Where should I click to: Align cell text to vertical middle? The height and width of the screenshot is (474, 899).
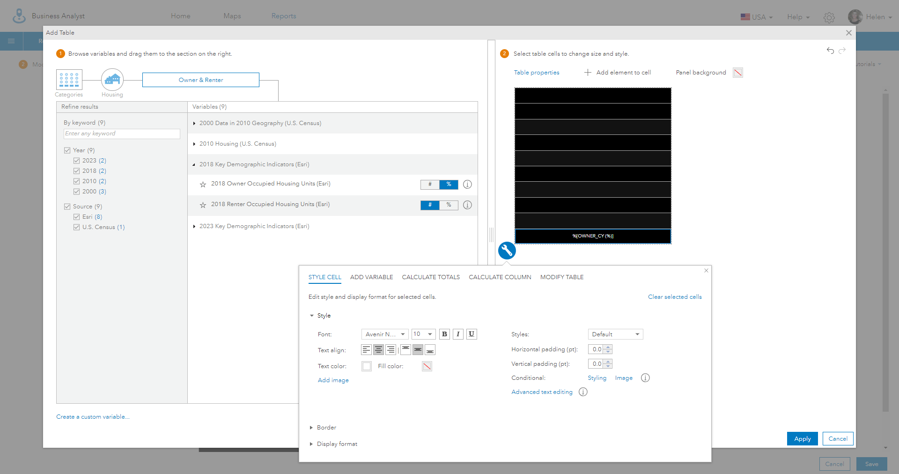click(x=418, y=350)
